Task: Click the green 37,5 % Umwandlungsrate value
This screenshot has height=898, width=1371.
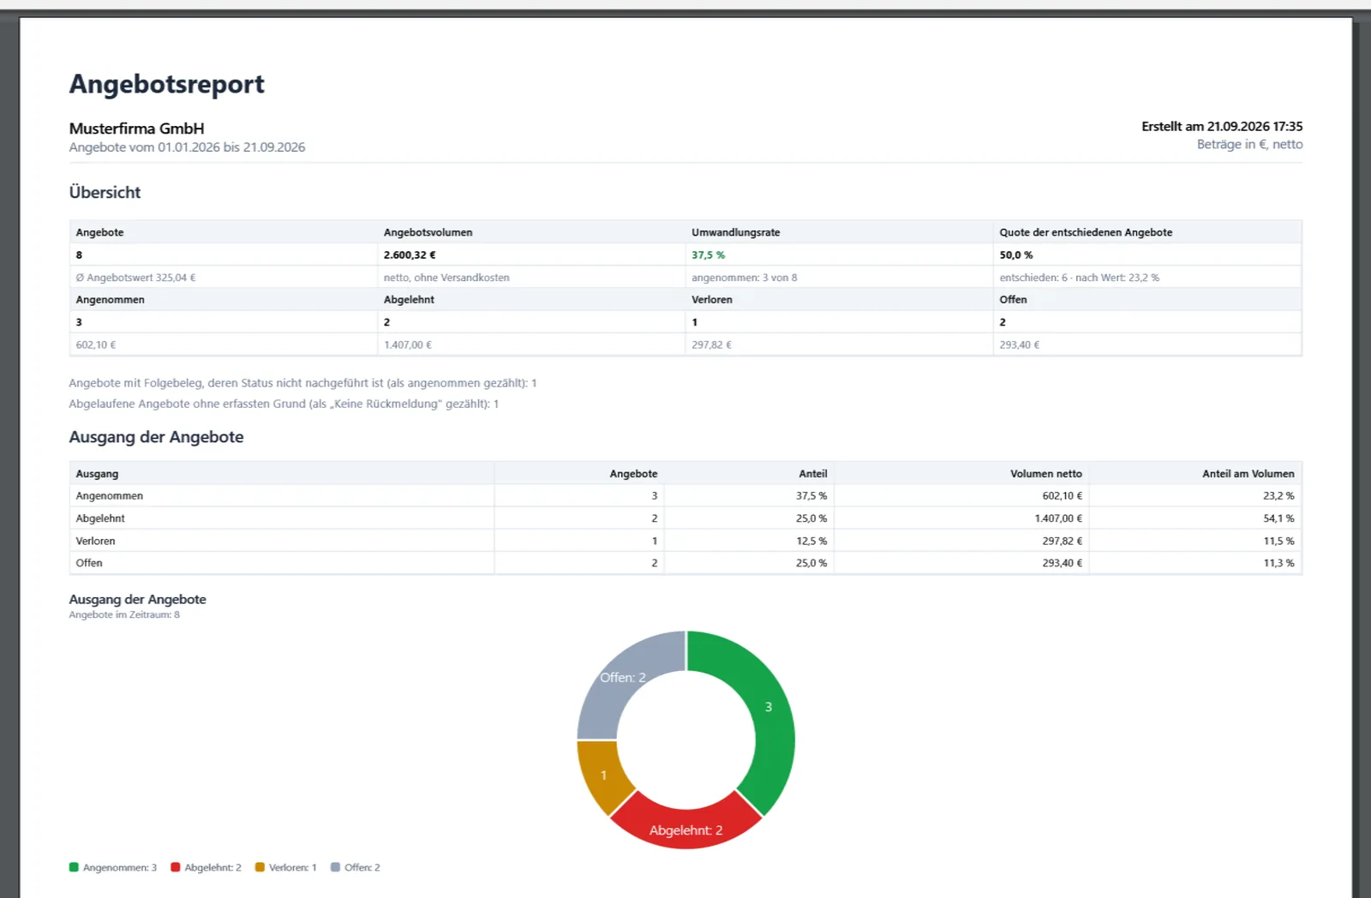Action: click(x=708, y=254)
